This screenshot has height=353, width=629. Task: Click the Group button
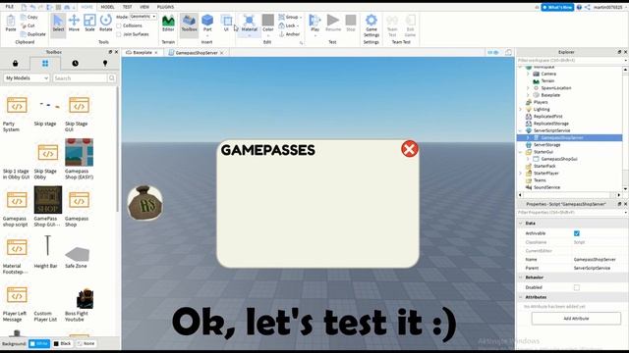(x=290, y=17)
